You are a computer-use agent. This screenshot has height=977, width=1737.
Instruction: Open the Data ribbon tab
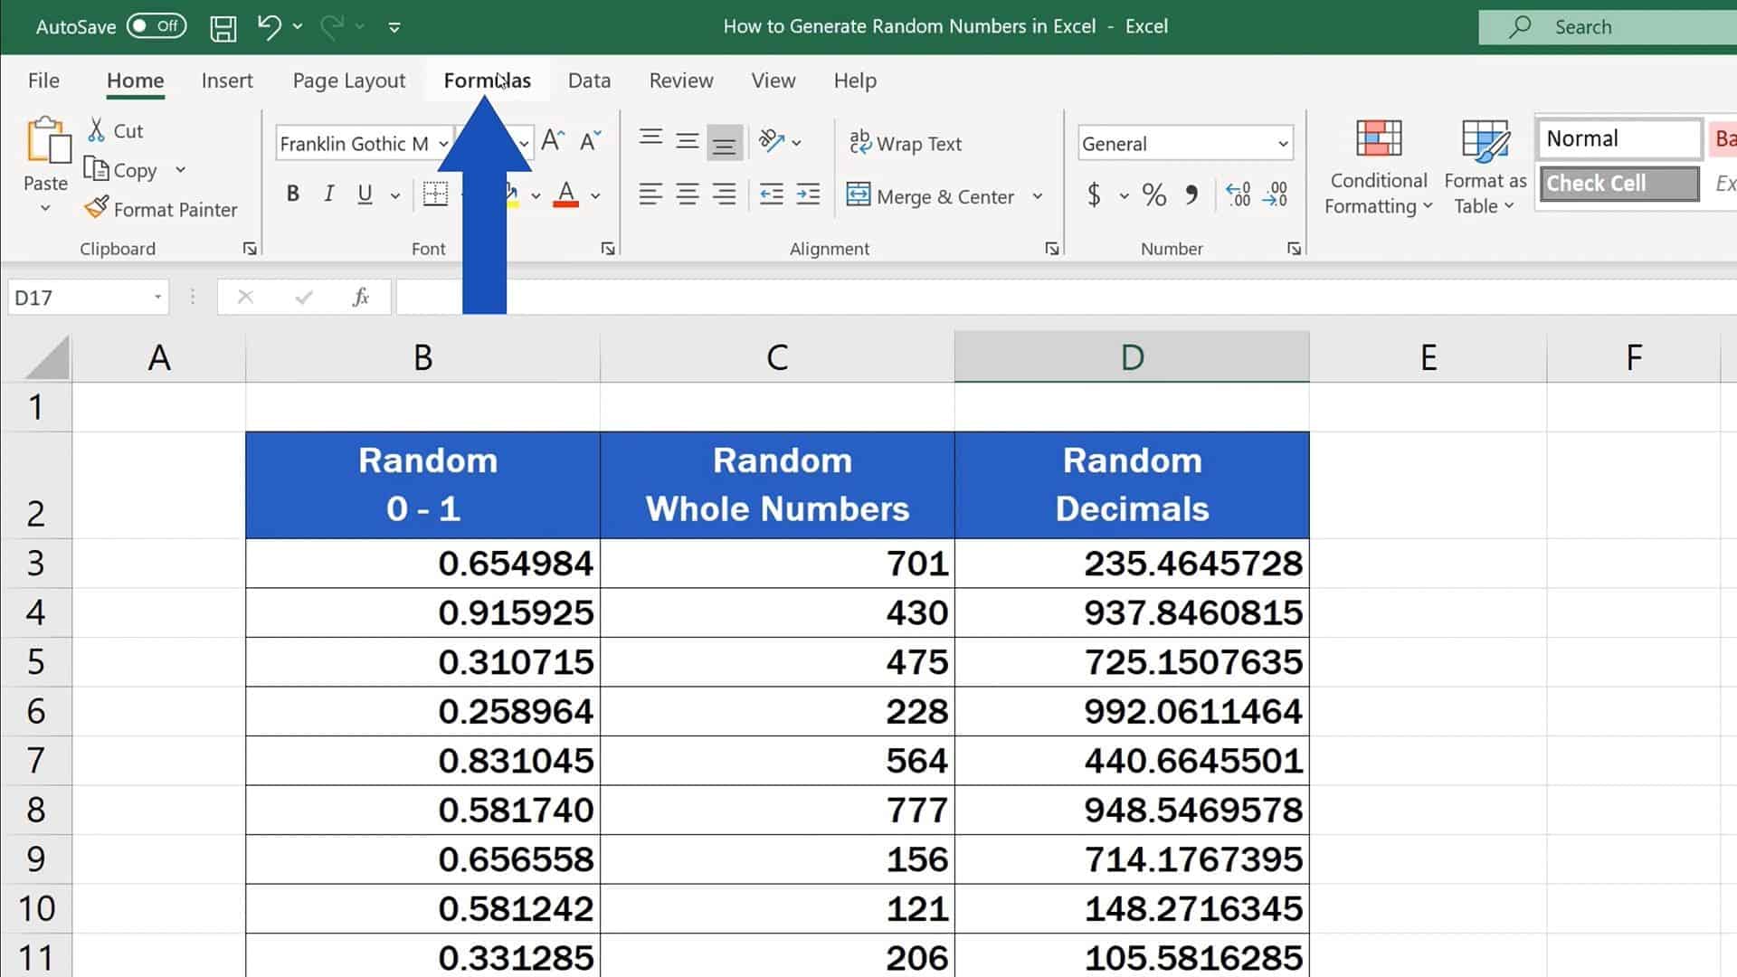589,80
